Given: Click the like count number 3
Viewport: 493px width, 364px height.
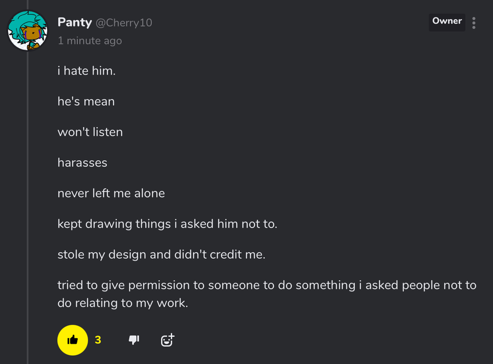Looking at the screenshot, I should pyautogui.click(x=98, y=340).
